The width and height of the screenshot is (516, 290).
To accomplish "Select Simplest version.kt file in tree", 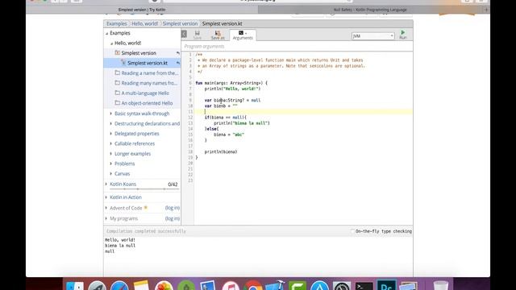I will coord(148,63).
